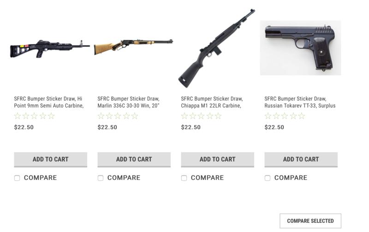Open the Hi Point 9mm Semi Auto Carbine title link
This screenshot has height=232, width=369.
pos(49,102)
